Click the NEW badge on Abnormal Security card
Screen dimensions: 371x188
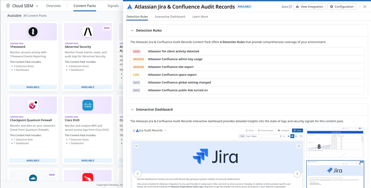tap(107, 28)
